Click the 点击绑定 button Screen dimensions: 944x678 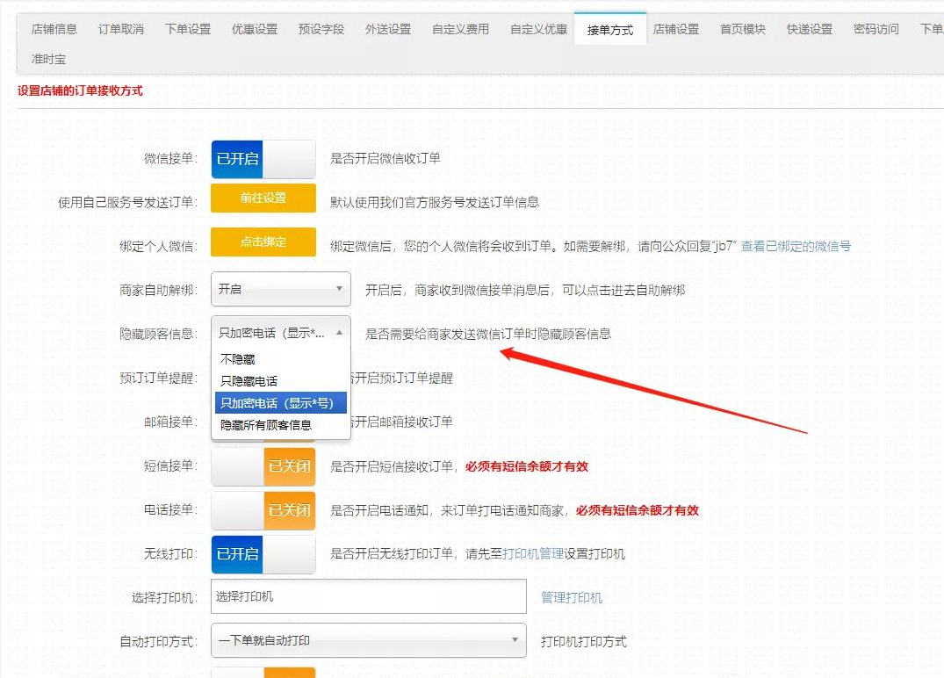(x=262, y=242)
